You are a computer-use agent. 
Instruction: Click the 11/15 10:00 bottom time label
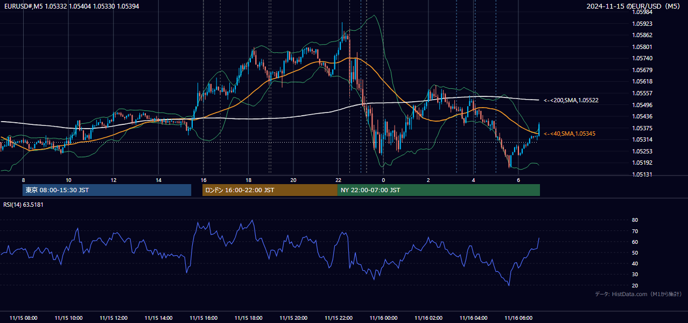tap(68, 318)
